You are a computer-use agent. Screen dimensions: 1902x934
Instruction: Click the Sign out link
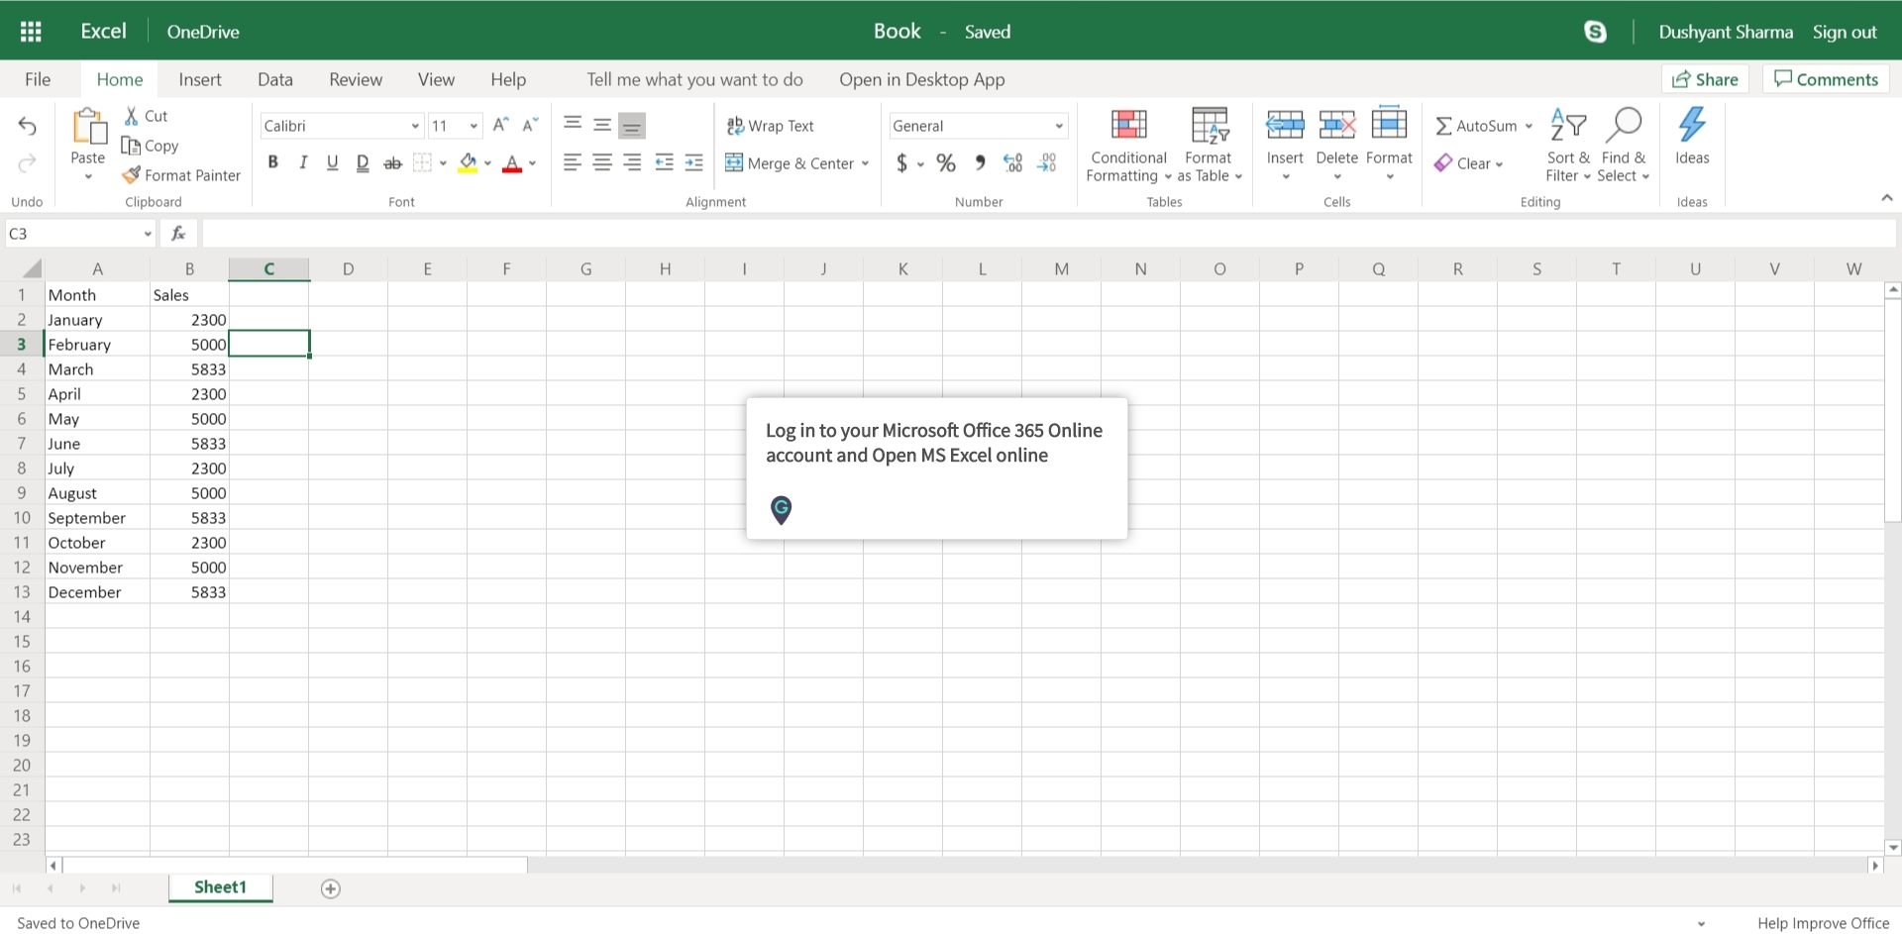[x=1845, y=32]
